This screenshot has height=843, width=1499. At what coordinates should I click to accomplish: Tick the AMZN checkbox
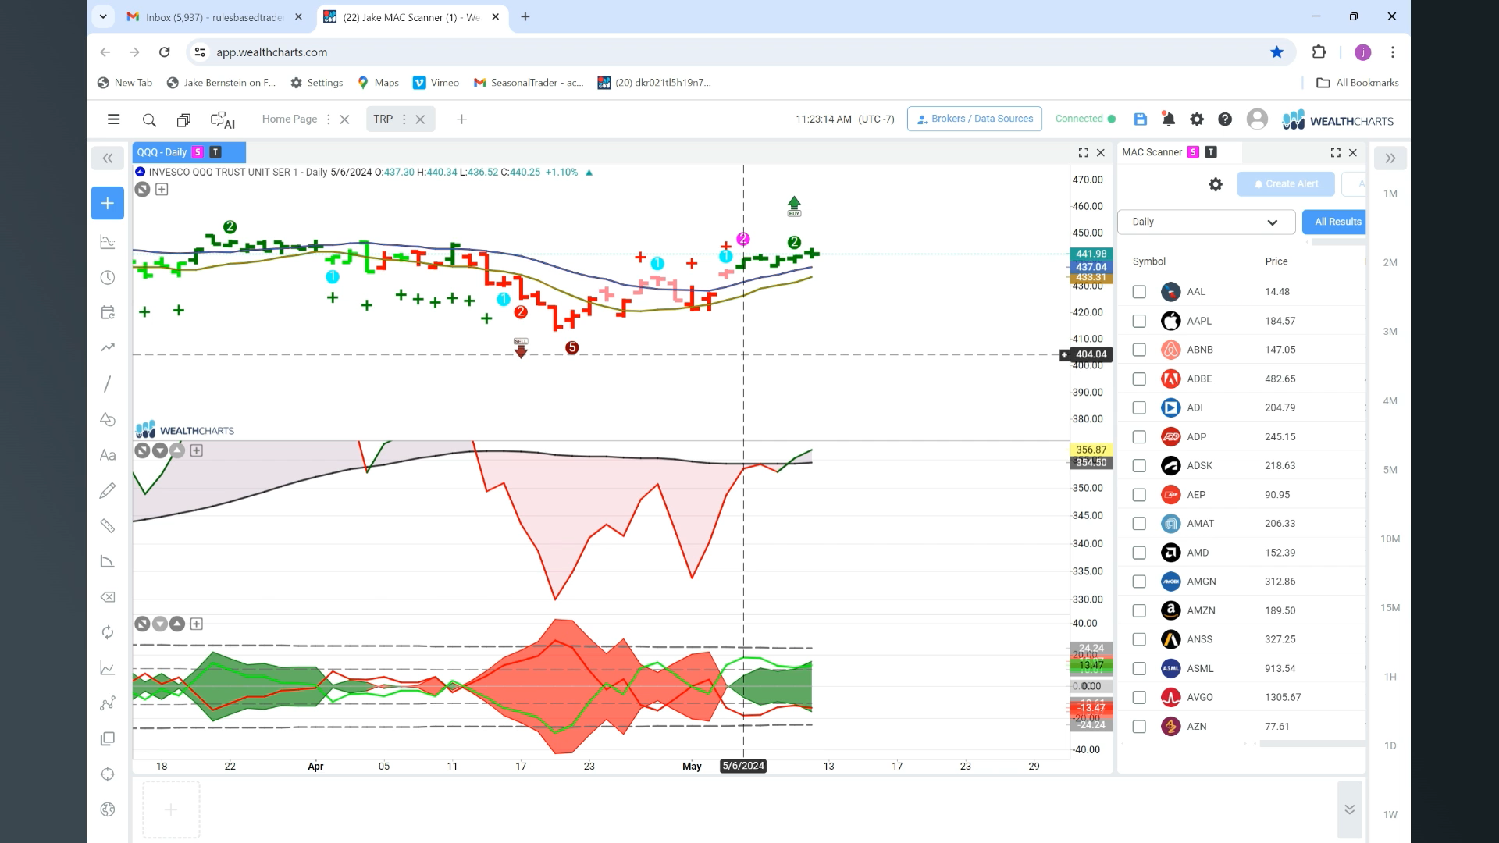coord(1139,610)
